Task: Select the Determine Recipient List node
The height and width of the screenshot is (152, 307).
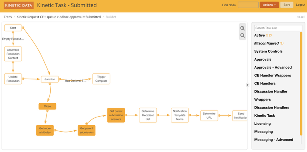Action: point(148,115)
